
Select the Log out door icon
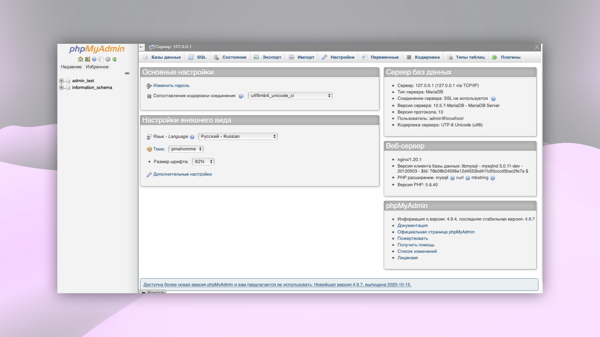click(87, 59)
